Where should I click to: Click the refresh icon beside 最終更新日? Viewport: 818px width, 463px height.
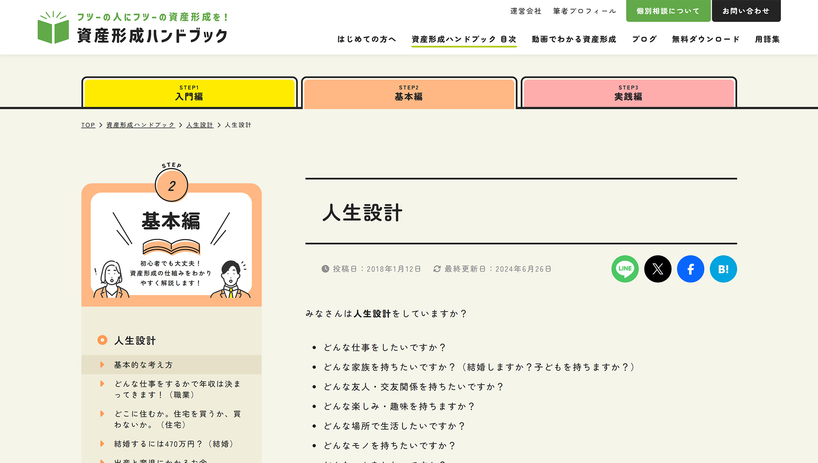tap(437, 269)
